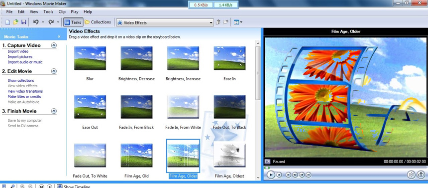The height and width of the screenshot is (188, 428).
Task: Select the Fade In, From Black thumbnail
Action: tap(136, 107)
